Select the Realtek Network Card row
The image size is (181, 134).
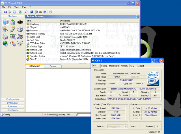pyautogui.click(x=82, y=53)
